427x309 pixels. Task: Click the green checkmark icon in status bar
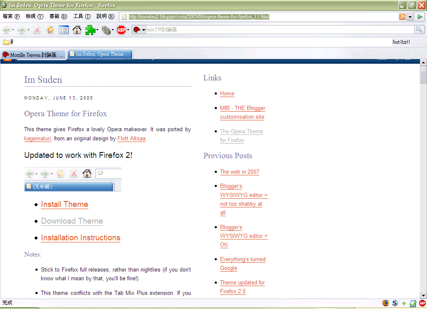(x=413, y=303)
